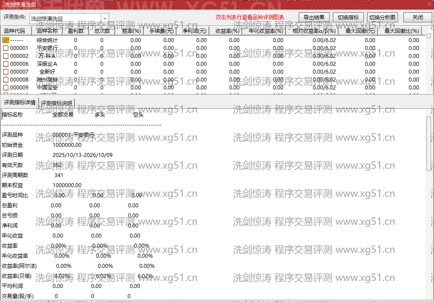
Task: Sort by 手续费(元) column header
Action: tap(161, 31)
